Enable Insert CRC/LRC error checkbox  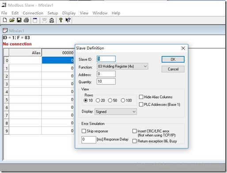pyautogui.click(x=135, y=131)
